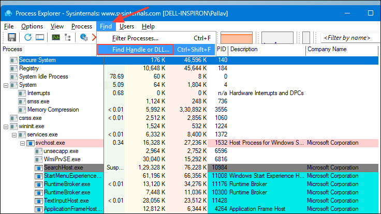Image resolution: width=381 pixels, height=214 pixels.
Task: Click 'Application Frame Host' description text
Action: (257, 209)
